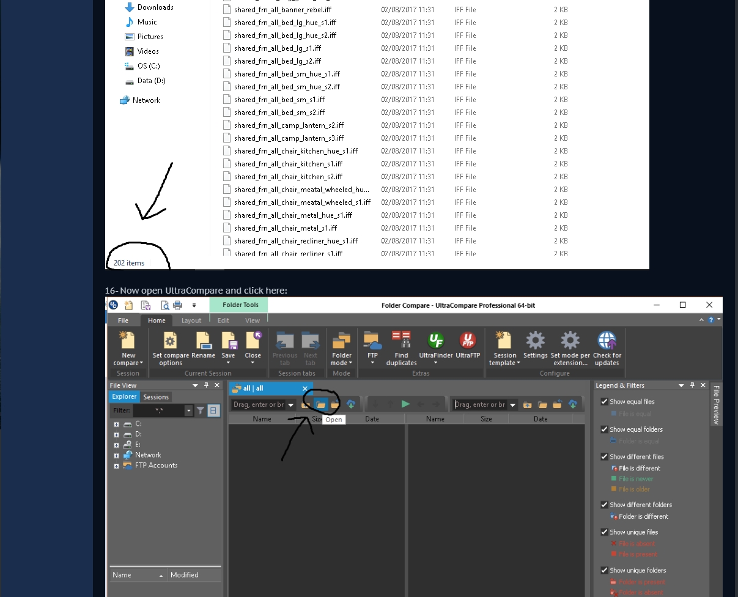The height and width of the screenshot is (597, 738).
Task: Expand the FTP Accounts node
Action: pos(116,465)
